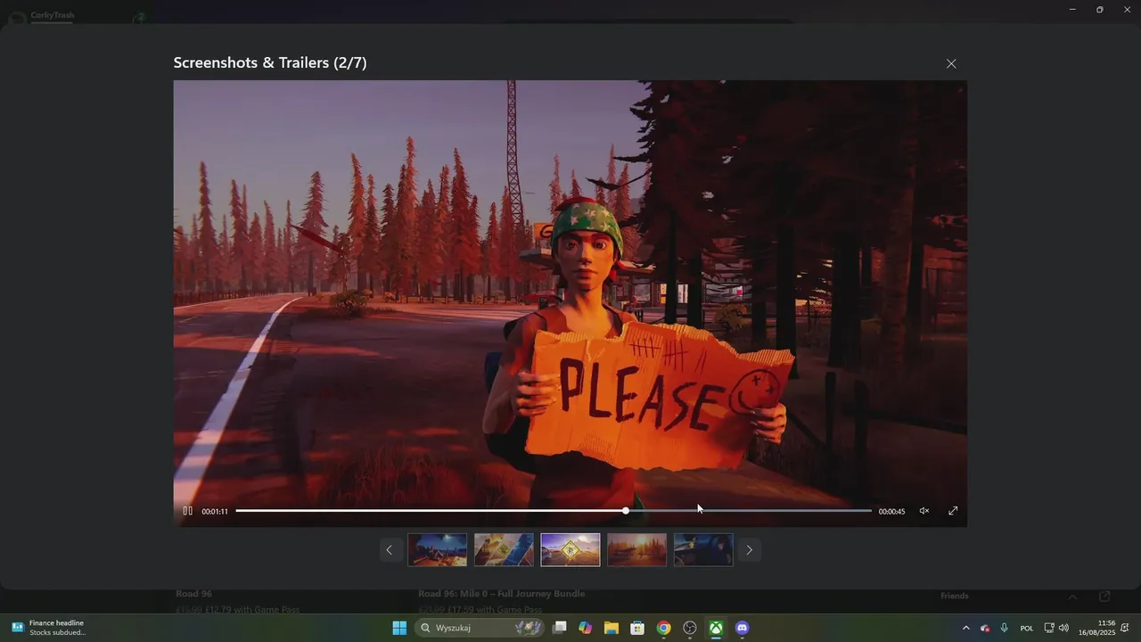Click the OneDrive sync error tray icon
1141x642 pixels.
tap(985, 628)
